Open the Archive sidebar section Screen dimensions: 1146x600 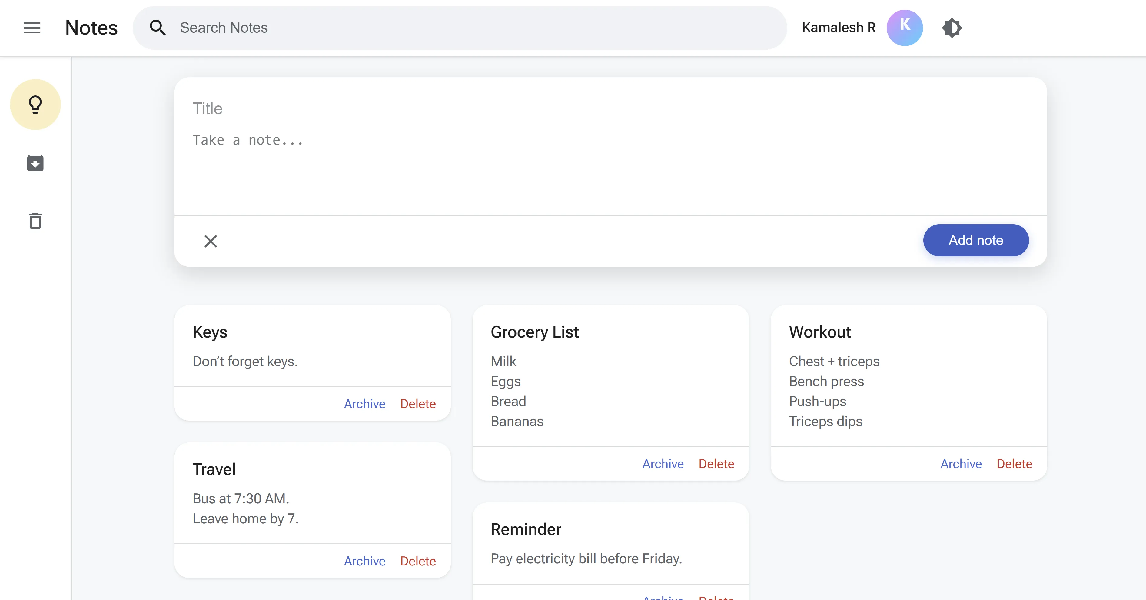click(x=35, y=163)
